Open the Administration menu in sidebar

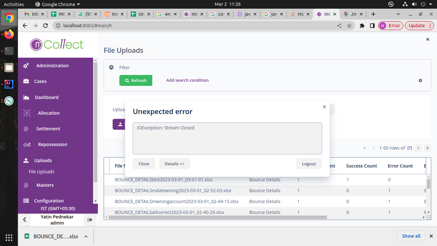click(52, 66)
